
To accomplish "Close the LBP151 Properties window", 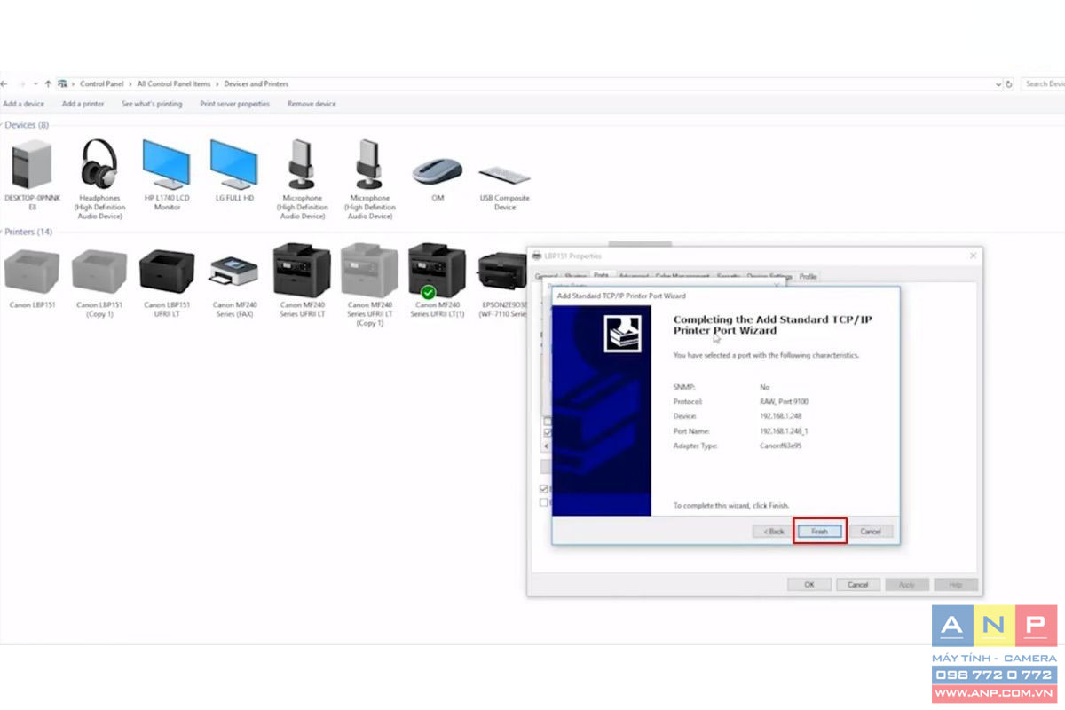I will [x=974, y=256].
